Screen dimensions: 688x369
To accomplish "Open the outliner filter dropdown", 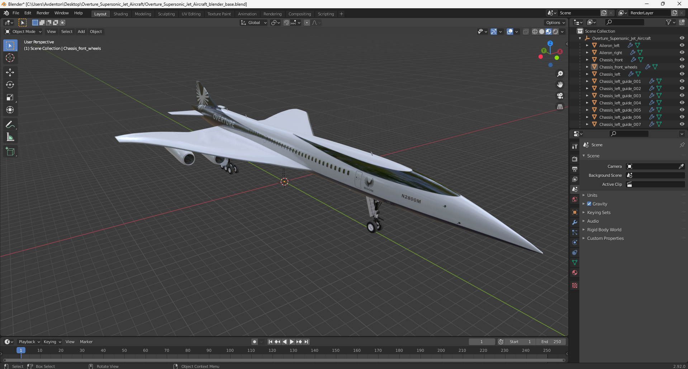I will (670, 22).
